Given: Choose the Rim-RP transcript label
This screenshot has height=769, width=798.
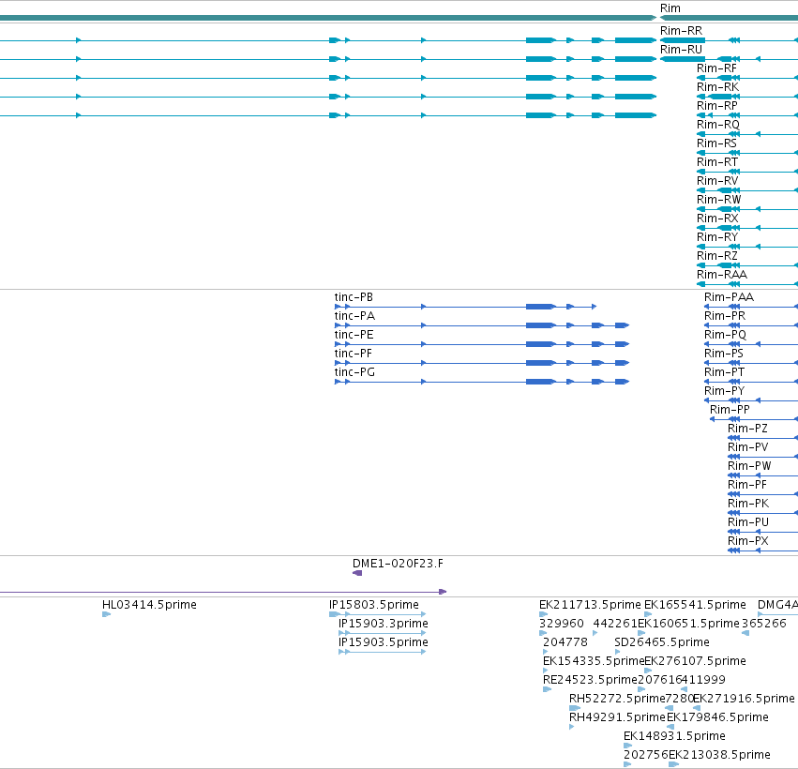Looking at the screenshot, I should (x=716, y=106).
